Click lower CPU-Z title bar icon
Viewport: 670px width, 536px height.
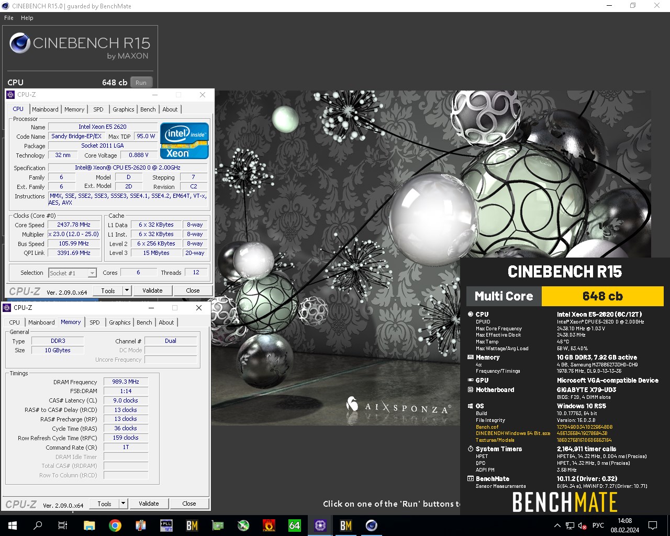pos(7,308)
